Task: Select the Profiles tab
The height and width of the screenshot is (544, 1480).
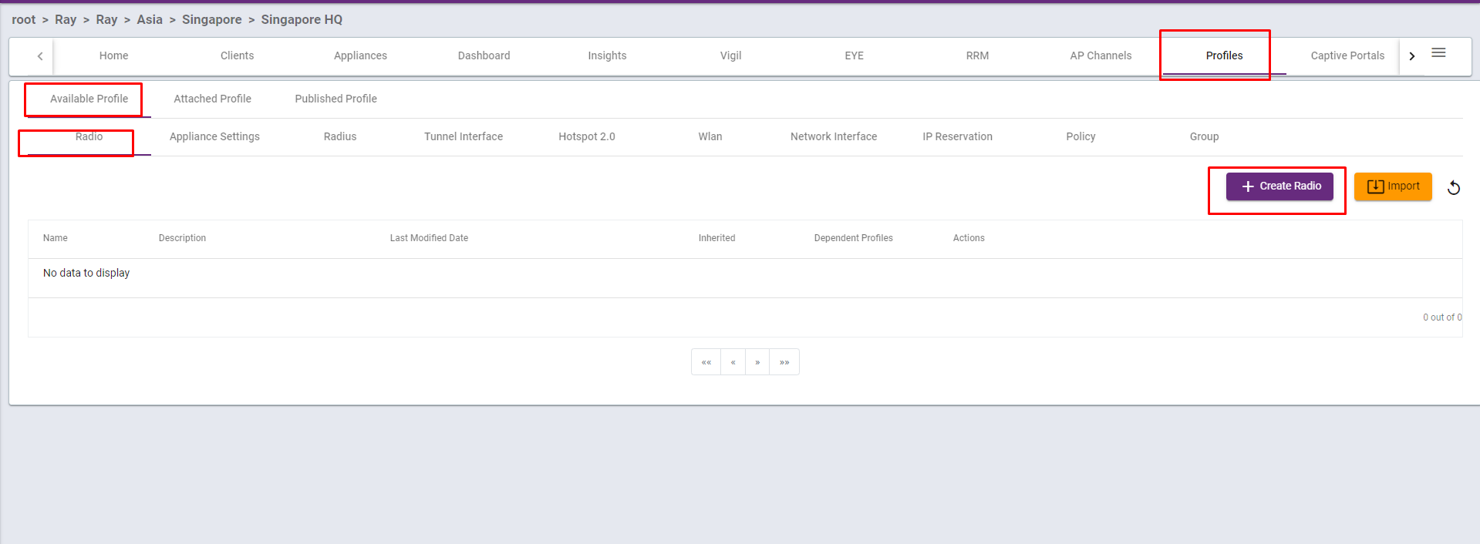Action: pos(1225,55)
